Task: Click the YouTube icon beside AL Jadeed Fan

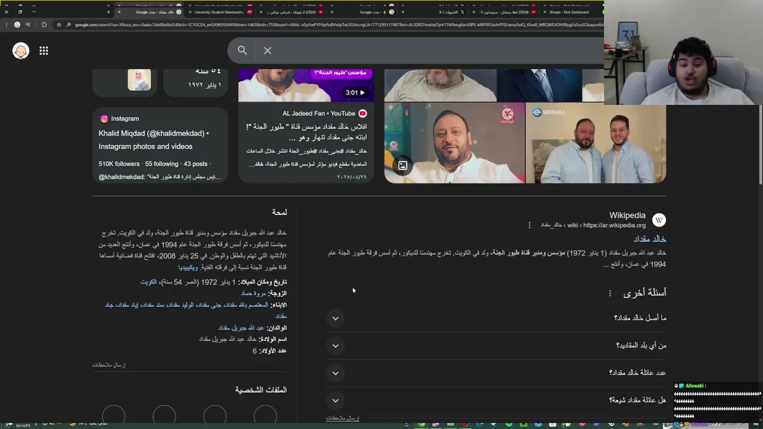Action: tap(362, 113)
